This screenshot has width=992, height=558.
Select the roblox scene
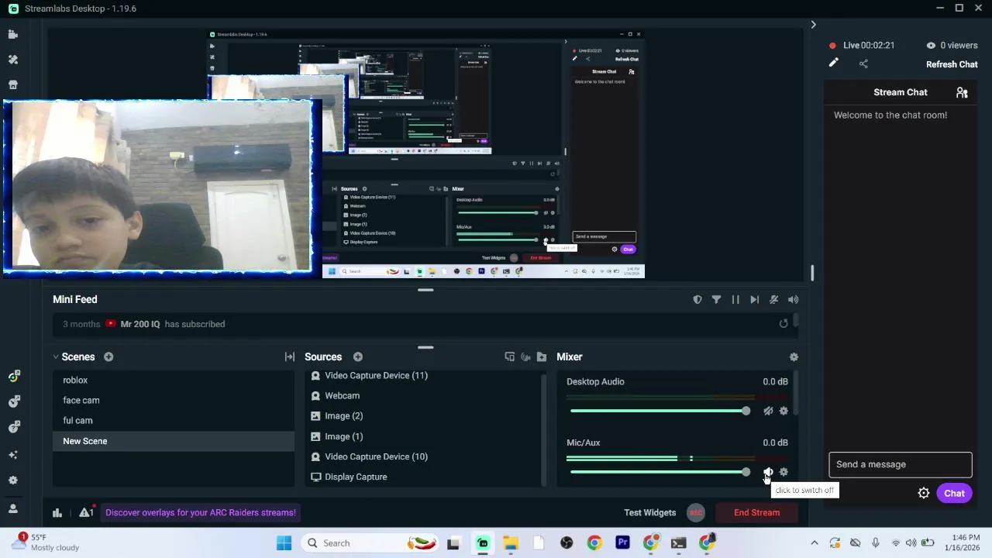174,380
